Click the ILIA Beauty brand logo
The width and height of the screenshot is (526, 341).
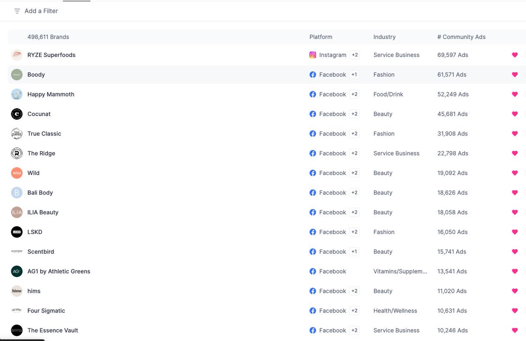17,212
